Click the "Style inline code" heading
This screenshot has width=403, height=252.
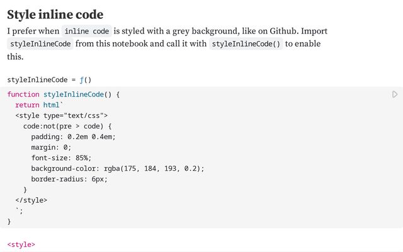[x=55, y=14]
